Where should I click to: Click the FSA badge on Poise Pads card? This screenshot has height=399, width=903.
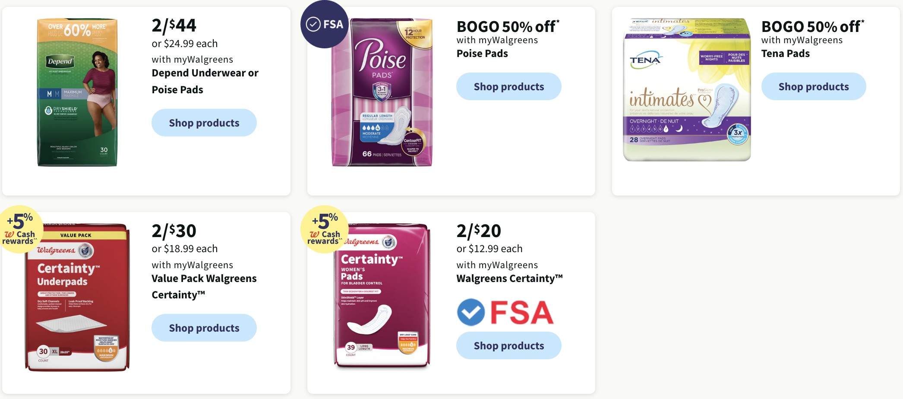(x=325, y=24)
